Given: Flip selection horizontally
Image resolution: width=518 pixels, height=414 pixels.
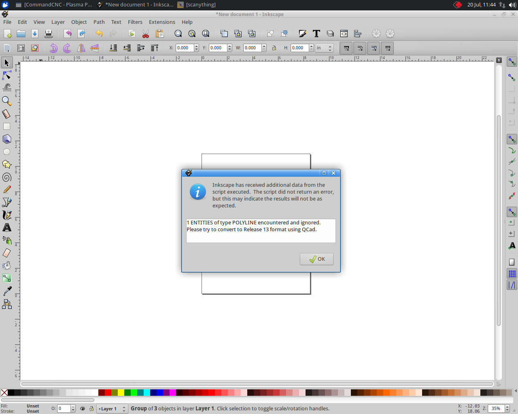Looking at the screenshot, I should coord(81,48).
